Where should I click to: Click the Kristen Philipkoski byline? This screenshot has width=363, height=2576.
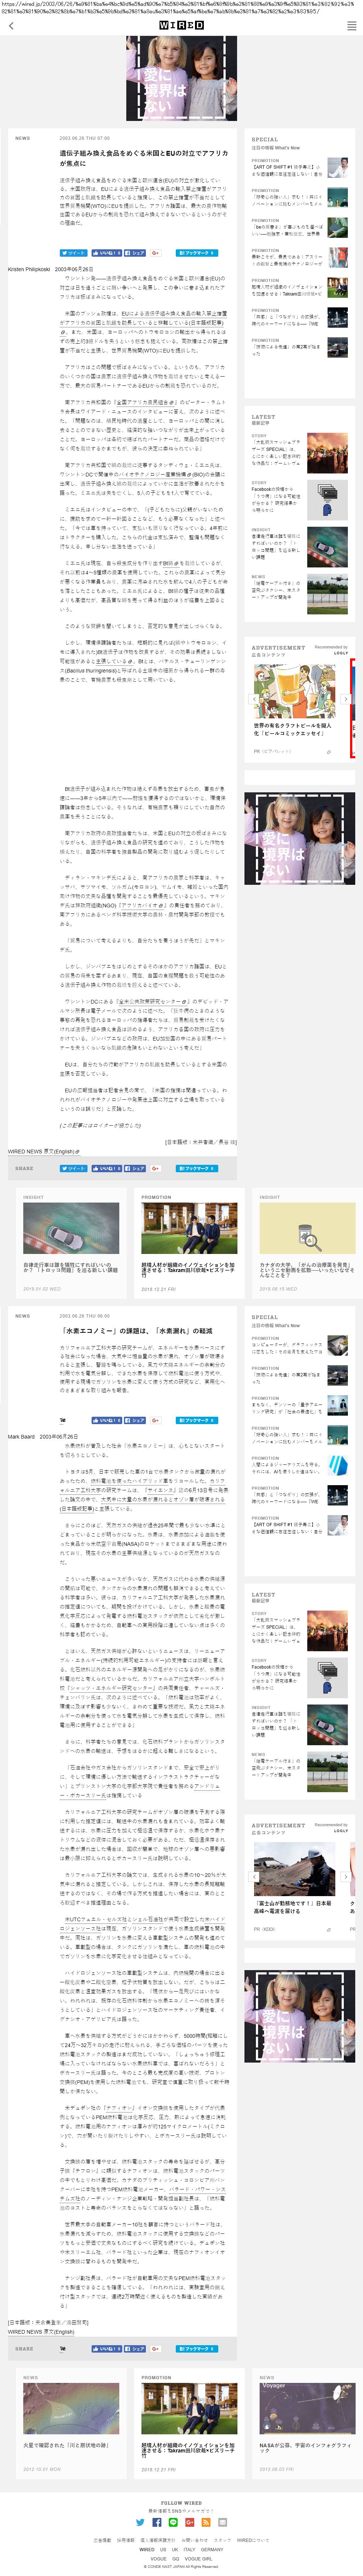click(x=29, y=269)
